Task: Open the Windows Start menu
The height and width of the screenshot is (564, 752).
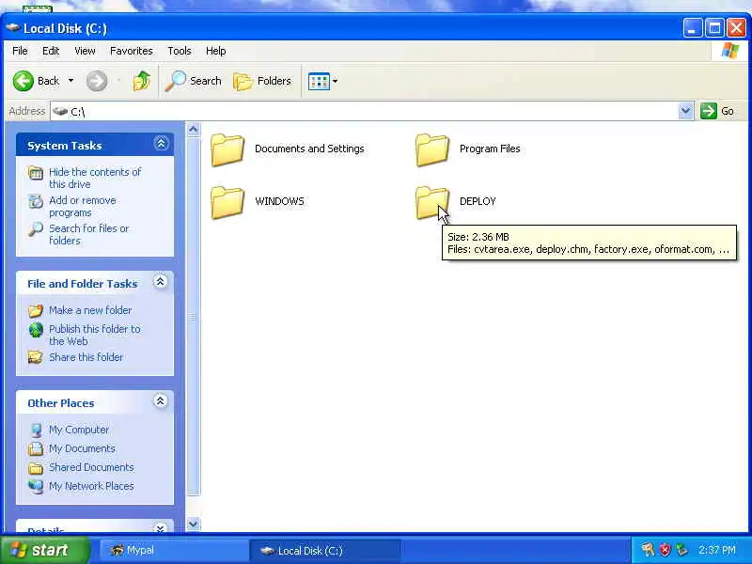Action: (x=45, y=550)
